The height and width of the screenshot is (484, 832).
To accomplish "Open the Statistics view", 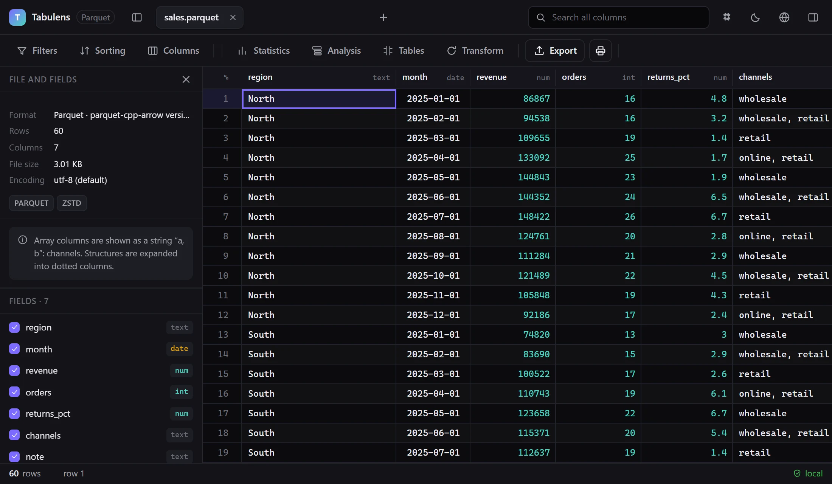I will point(264,51).
